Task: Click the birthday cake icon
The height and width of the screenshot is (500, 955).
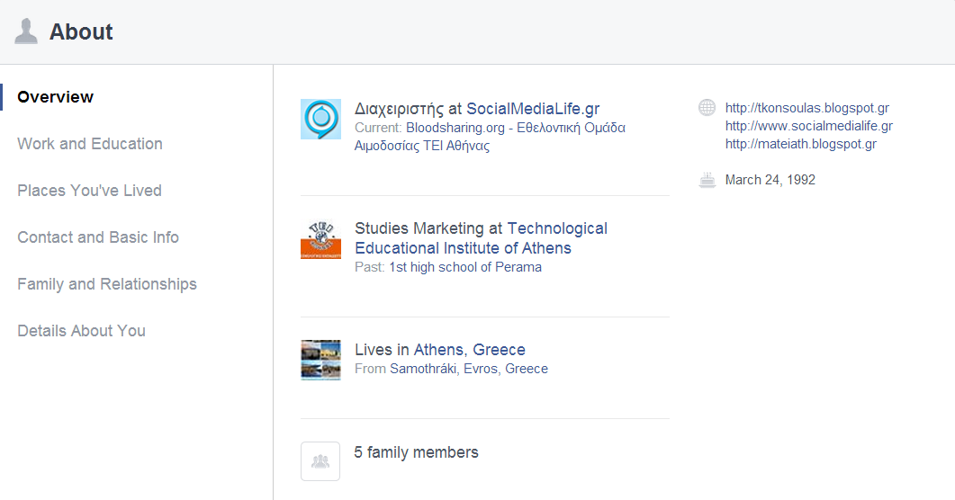Action: click(707, 180)
